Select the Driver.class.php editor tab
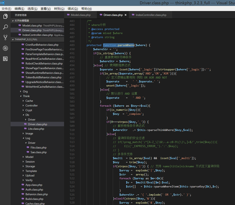 pyautogui.click(x=113, y=15)
